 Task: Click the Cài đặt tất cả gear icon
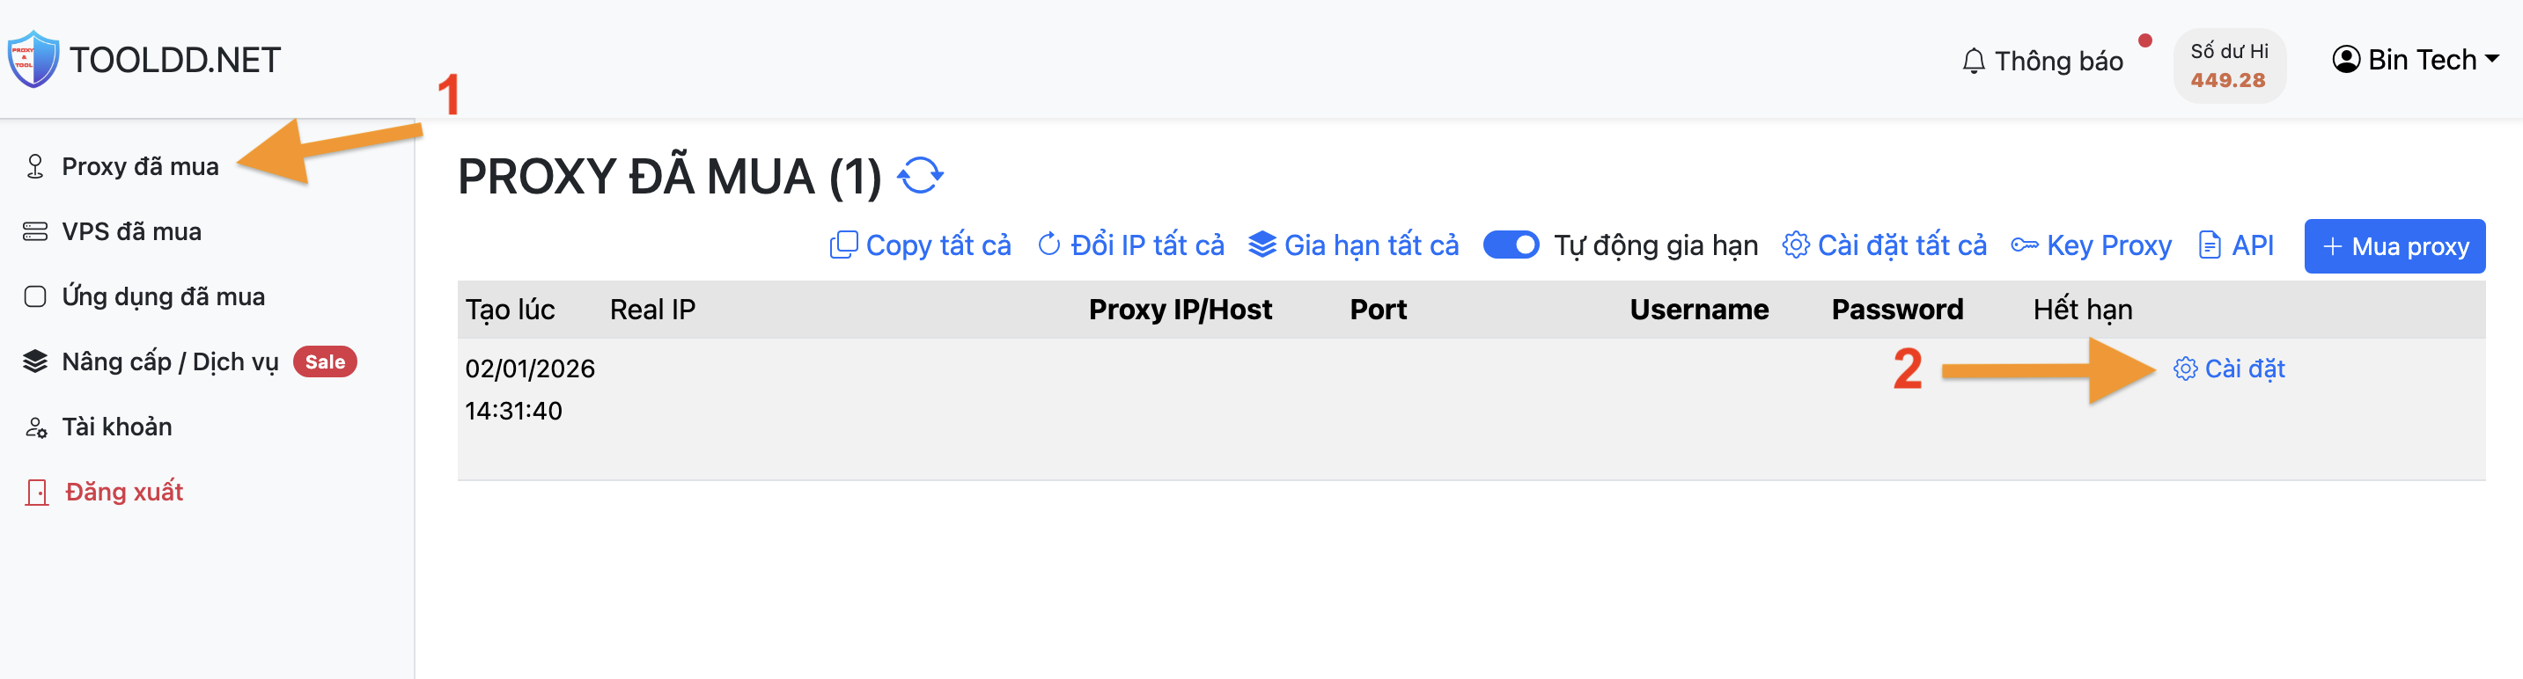pos(1795,245)
